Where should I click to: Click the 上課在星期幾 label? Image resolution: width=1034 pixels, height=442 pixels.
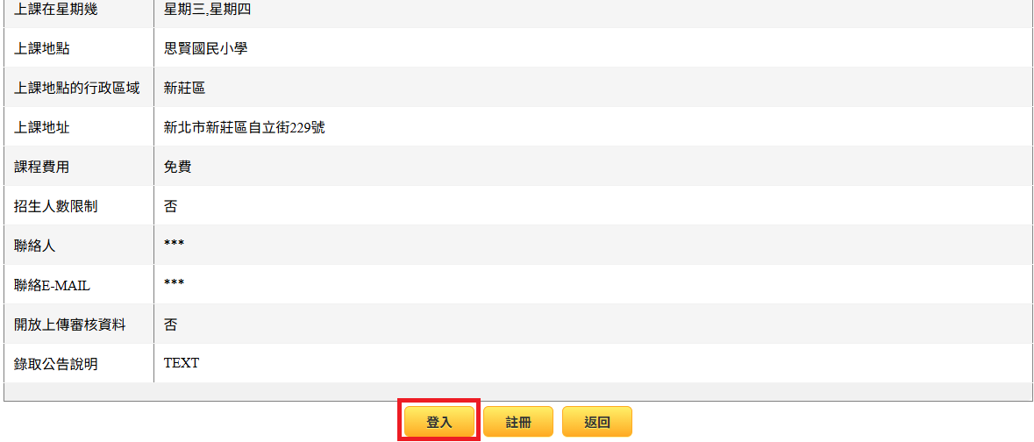56,10
